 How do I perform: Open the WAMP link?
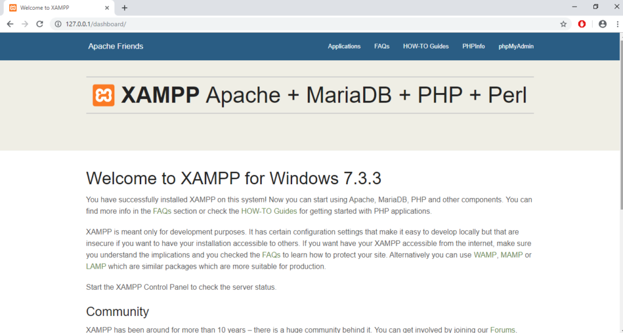[x=485, y=255]
